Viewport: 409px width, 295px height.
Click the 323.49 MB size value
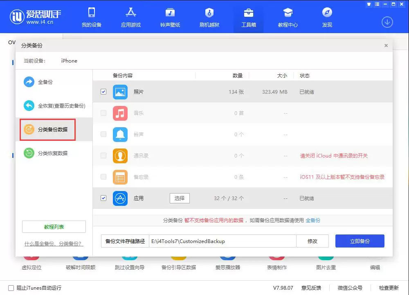click(275, 92)
